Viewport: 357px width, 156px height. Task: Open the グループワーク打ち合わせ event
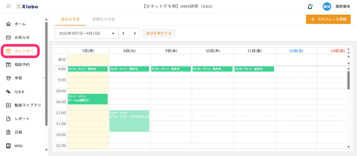click(129, 121)
